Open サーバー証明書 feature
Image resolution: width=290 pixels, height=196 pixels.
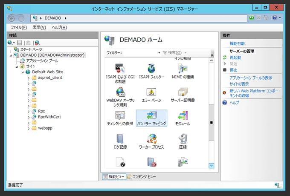tap(183, 95)
